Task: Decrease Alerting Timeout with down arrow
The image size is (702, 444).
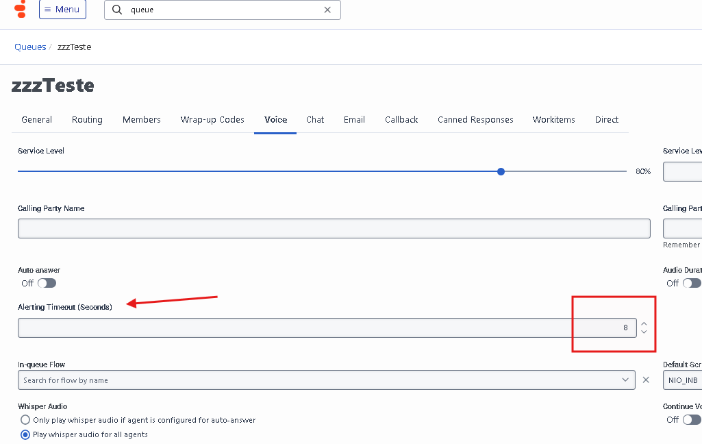Action: click(644, 332)
